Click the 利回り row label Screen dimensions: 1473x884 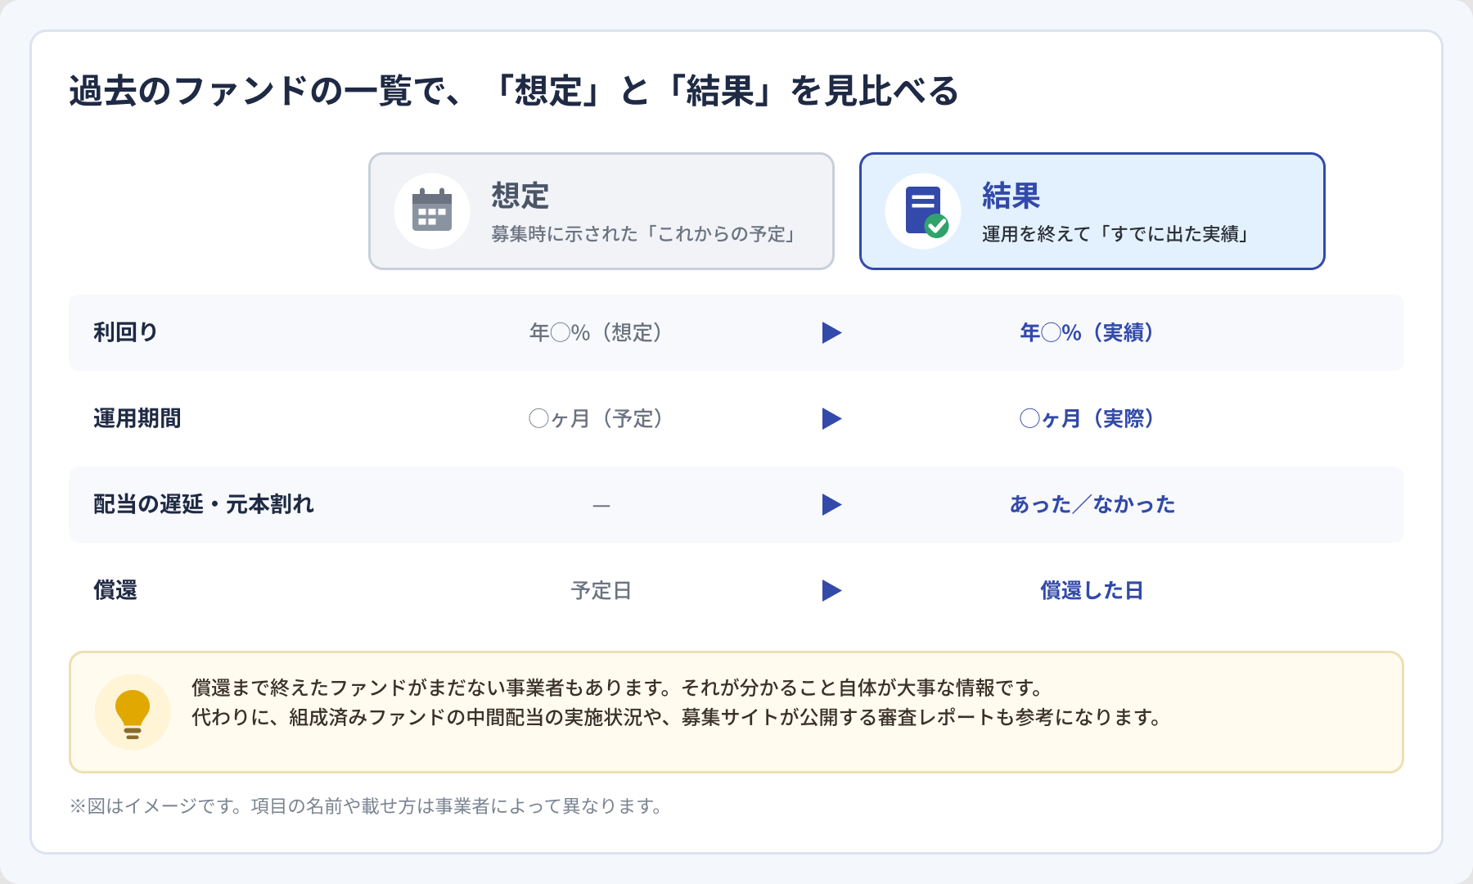pos(125,332)
